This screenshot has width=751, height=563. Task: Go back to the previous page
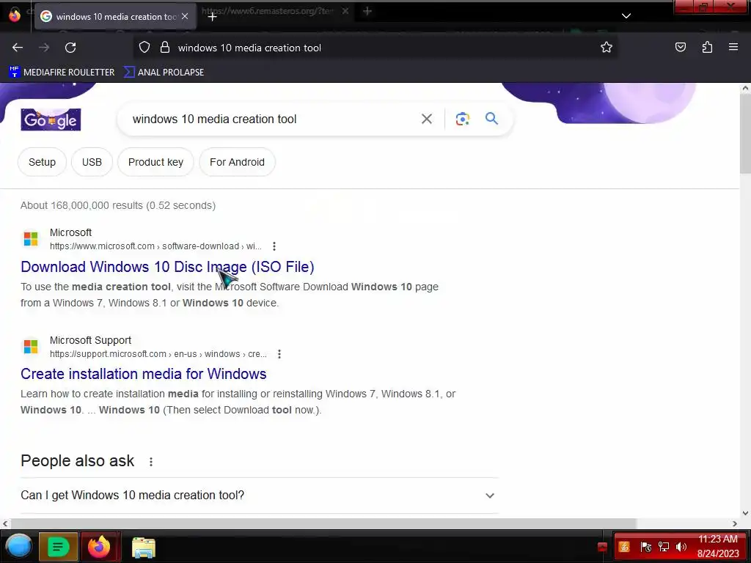coord(18,48)
